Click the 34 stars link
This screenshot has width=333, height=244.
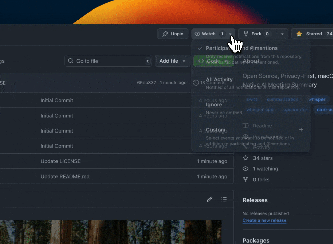point(263,158)
